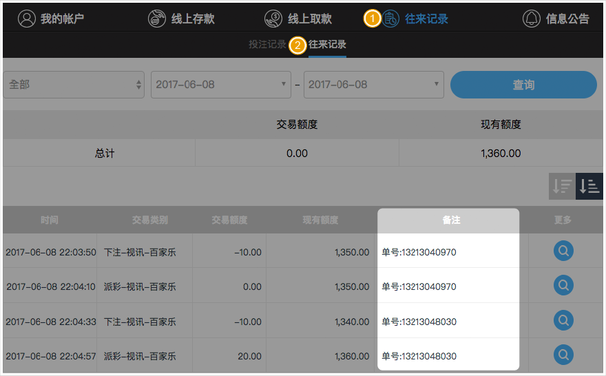Toggle the dark highlighted sort order button
Image resolution: width=606 pixels, height=376 pixels.
pos(589,186)
